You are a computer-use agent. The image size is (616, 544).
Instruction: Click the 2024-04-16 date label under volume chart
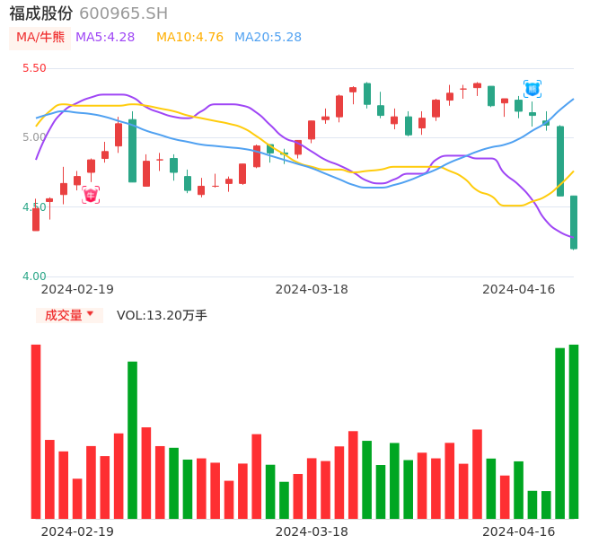click(x=519, y=531)
